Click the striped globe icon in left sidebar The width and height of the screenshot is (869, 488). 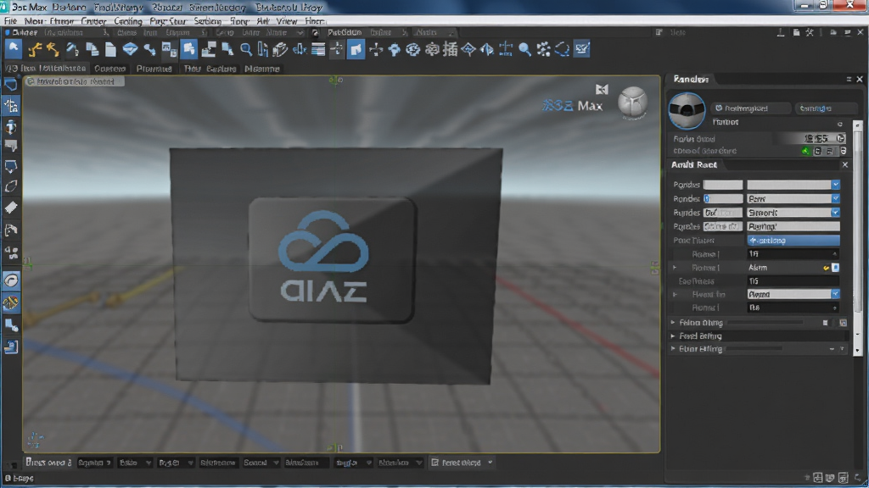(11, 303)
